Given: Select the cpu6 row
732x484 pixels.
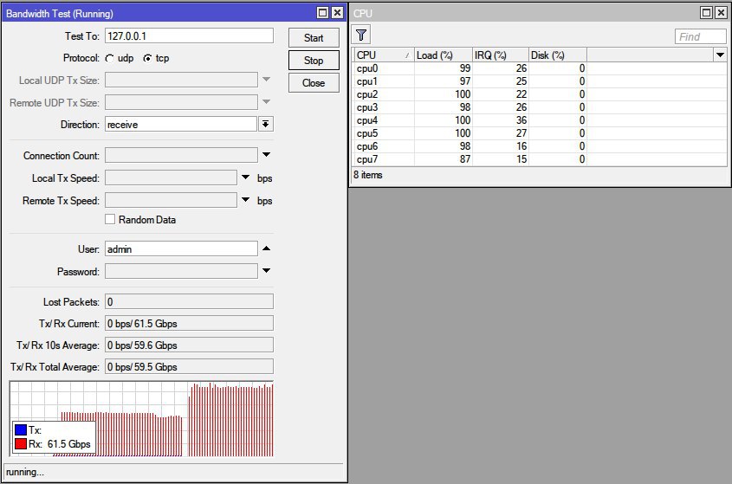Looking at the screenshot, I should (540, 146).
